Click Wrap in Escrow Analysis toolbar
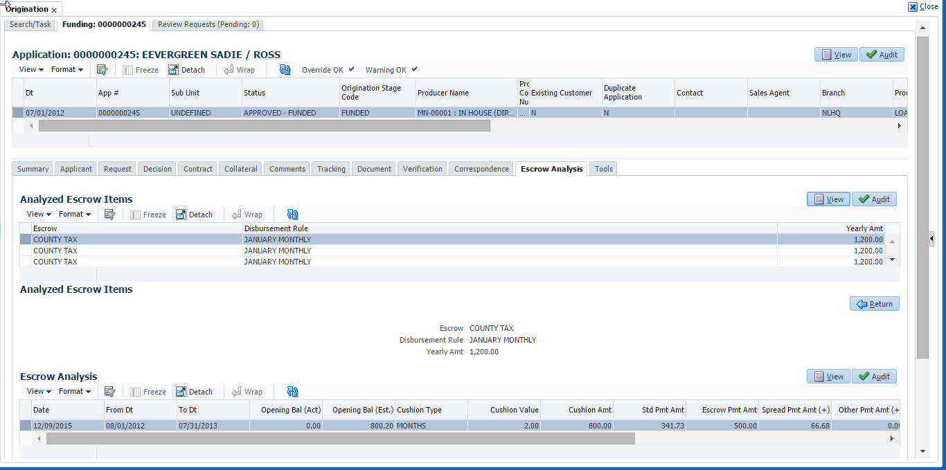 [x=247, y=392]
